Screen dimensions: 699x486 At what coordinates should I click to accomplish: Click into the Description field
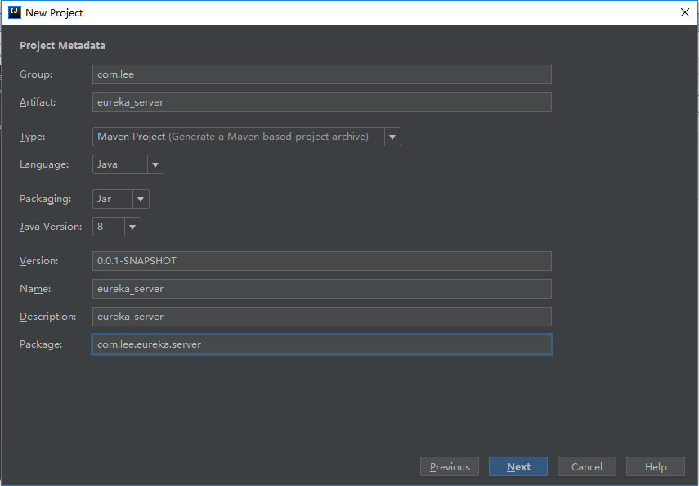coord(322,317)
